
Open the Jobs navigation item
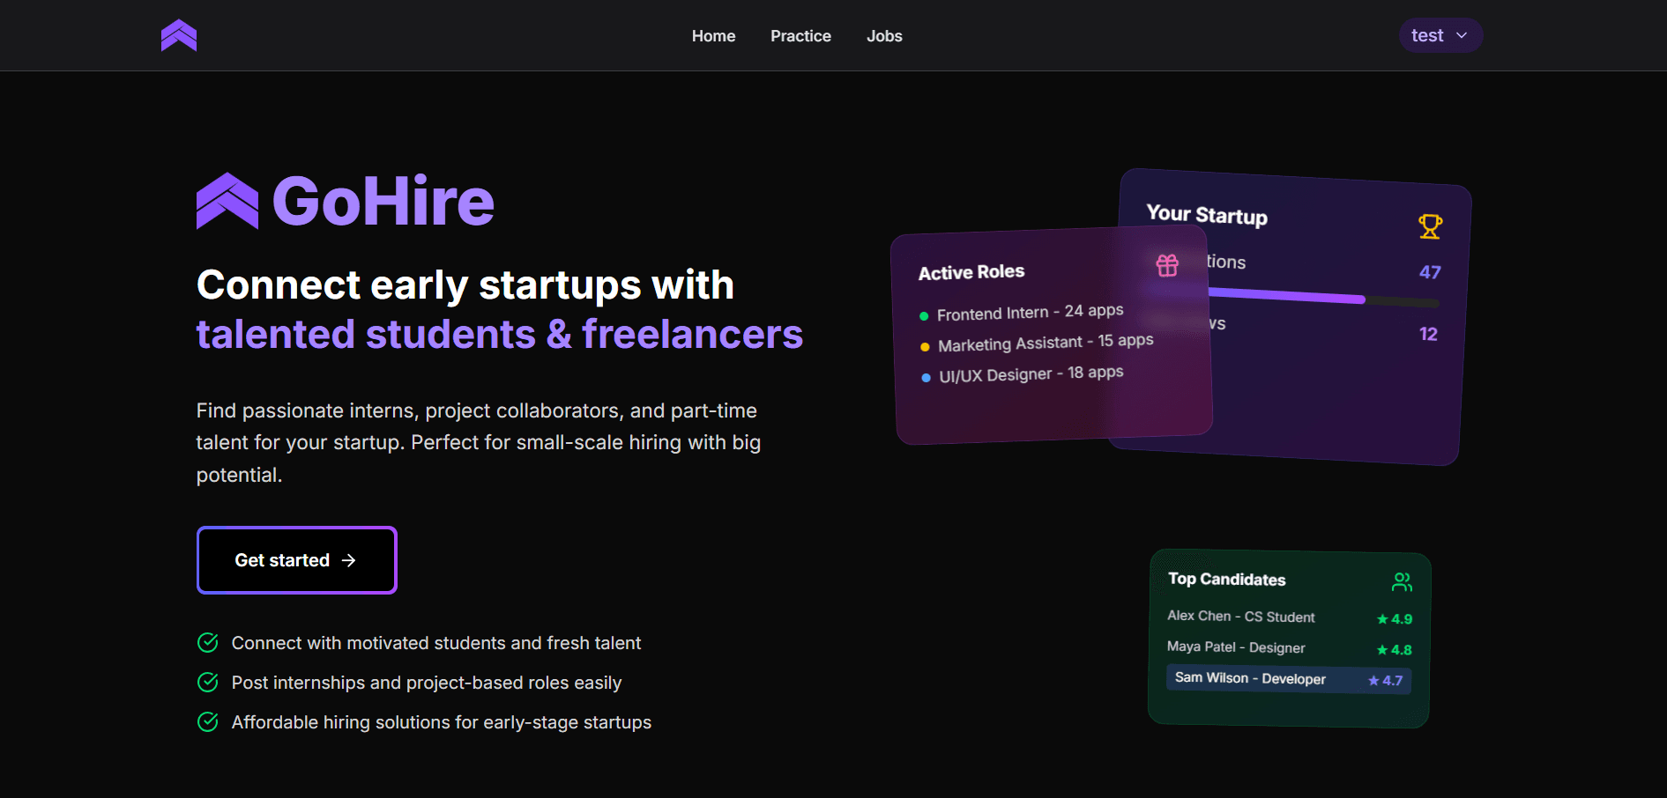point(884,36)
